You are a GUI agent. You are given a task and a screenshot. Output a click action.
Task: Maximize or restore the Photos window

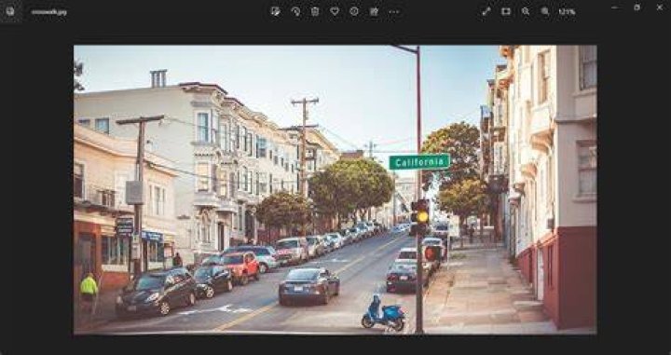tap(637, 7)
